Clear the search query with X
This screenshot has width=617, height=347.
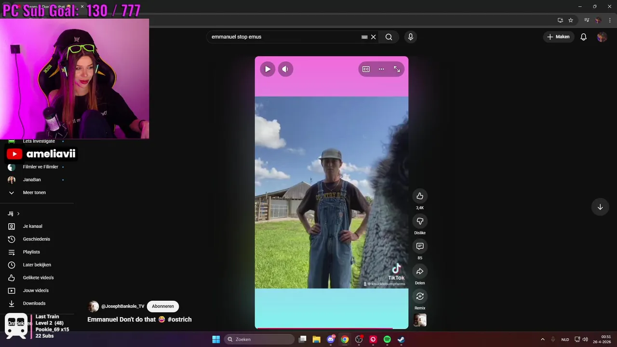373,37
